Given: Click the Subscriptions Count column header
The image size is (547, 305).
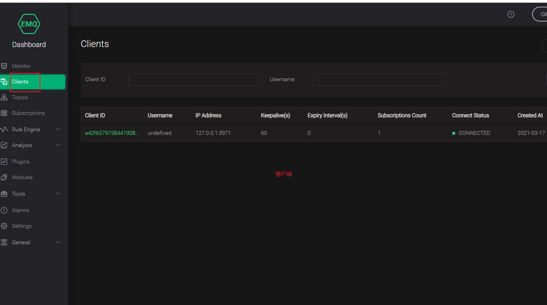Looking at the screenshot, I should [402, 115].
